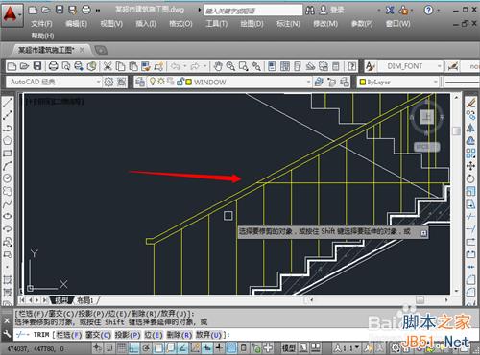Open the 文件(F) menu

pyautogui.click(x=41, y=24)
